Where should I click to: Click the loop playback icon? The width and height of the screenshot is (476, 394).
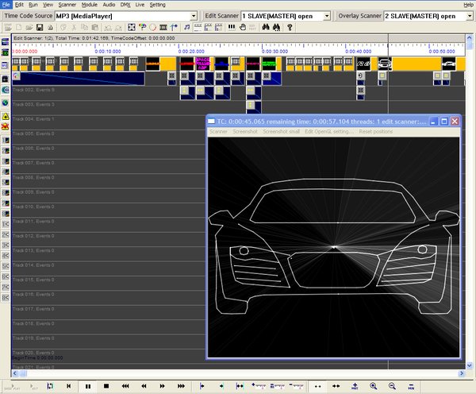click(x=50, y=386)
